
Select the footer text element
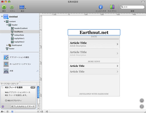pos(12,49)
